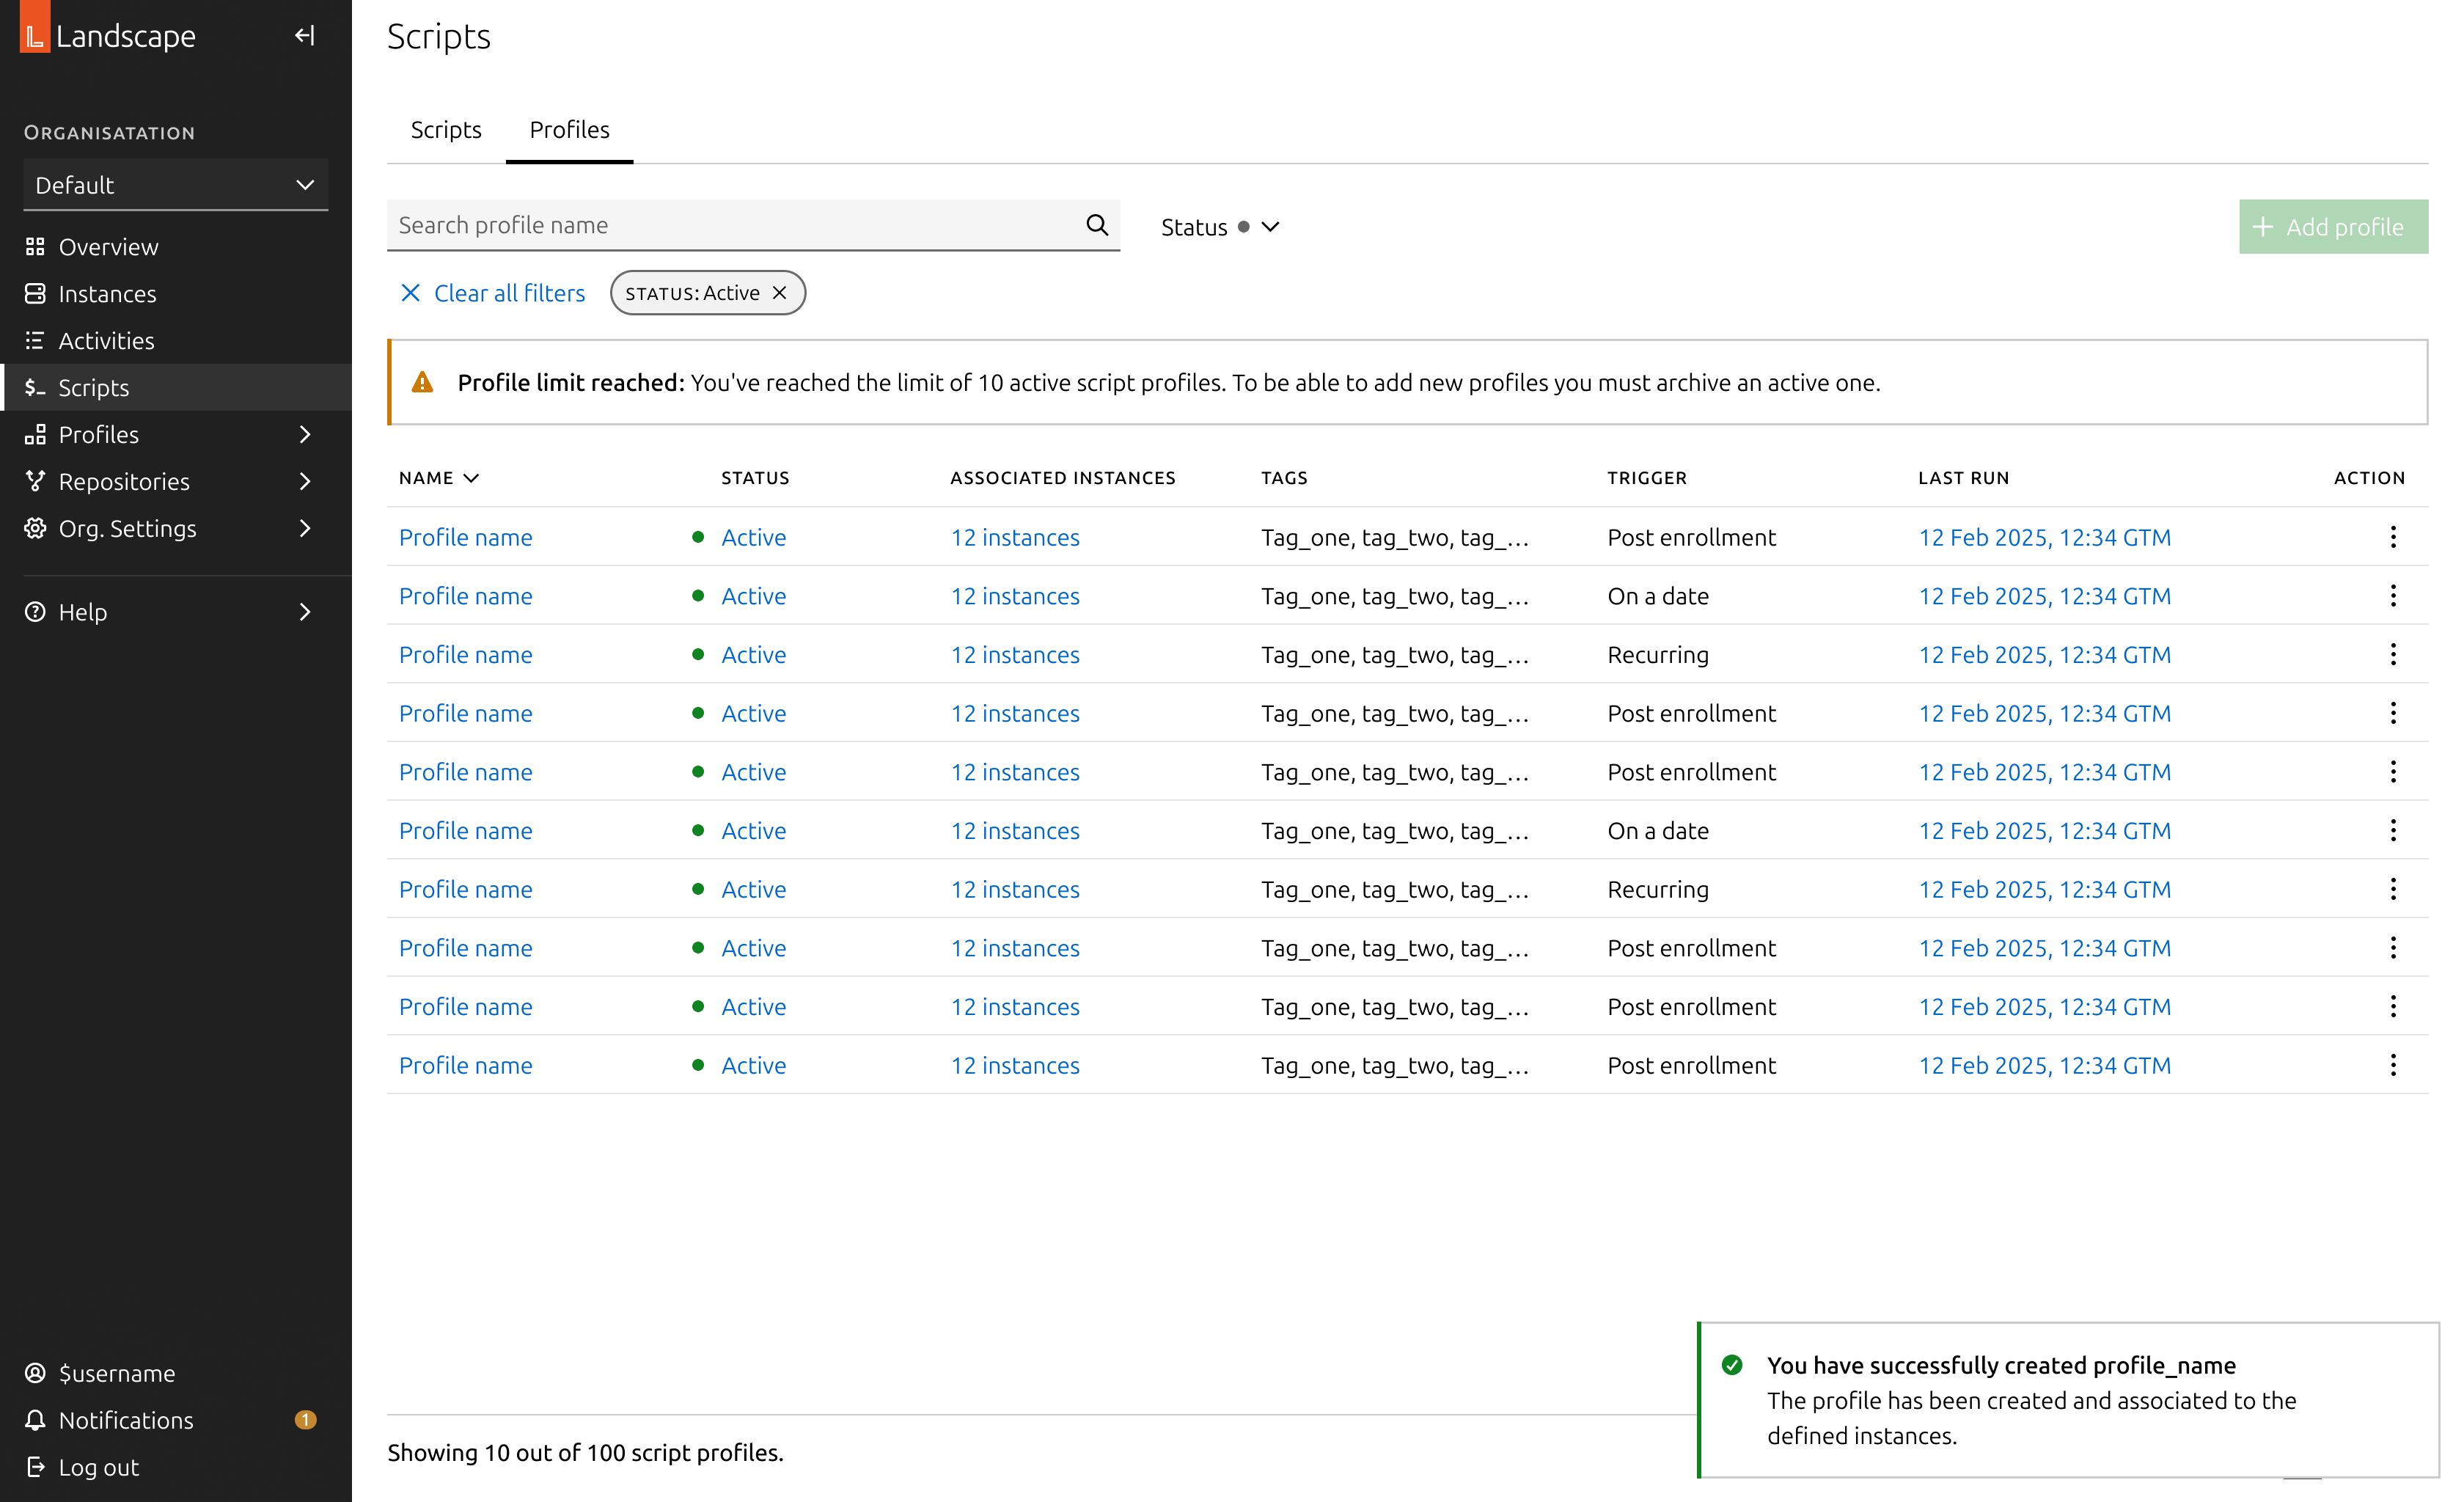Expand the Repositories sidebar submenu chevron
The width and height of the screenshot is (2464, 1502).
(305, 481)
